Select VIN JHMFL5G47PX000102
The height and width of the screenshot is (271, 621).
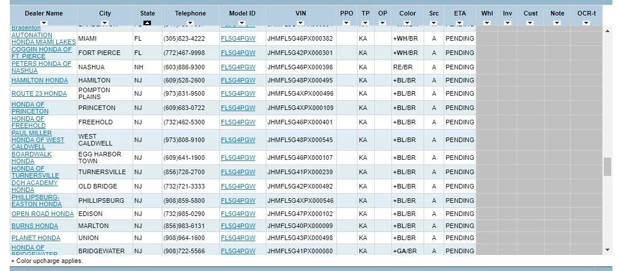click(300, 214)
